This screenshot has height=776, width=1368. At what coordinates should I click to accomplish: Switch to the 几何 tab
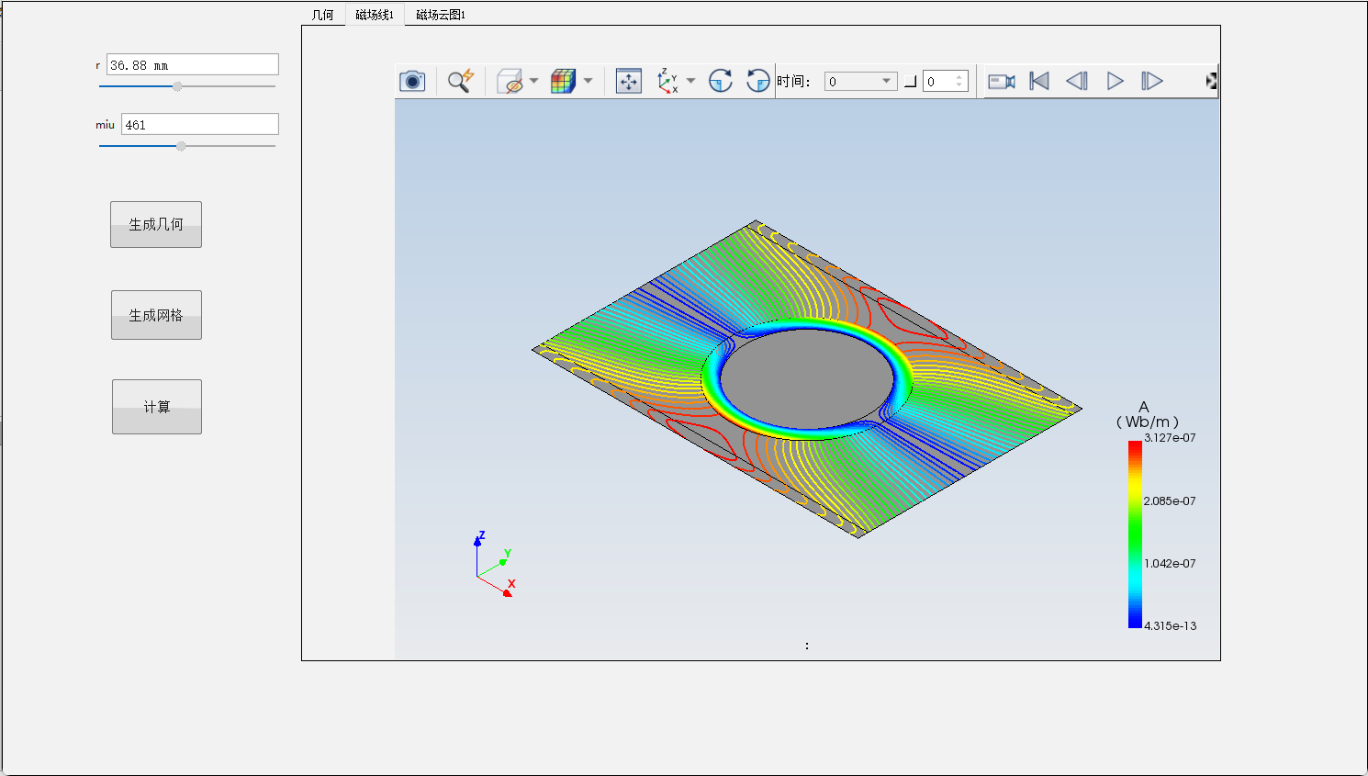[x=323, y=15]
